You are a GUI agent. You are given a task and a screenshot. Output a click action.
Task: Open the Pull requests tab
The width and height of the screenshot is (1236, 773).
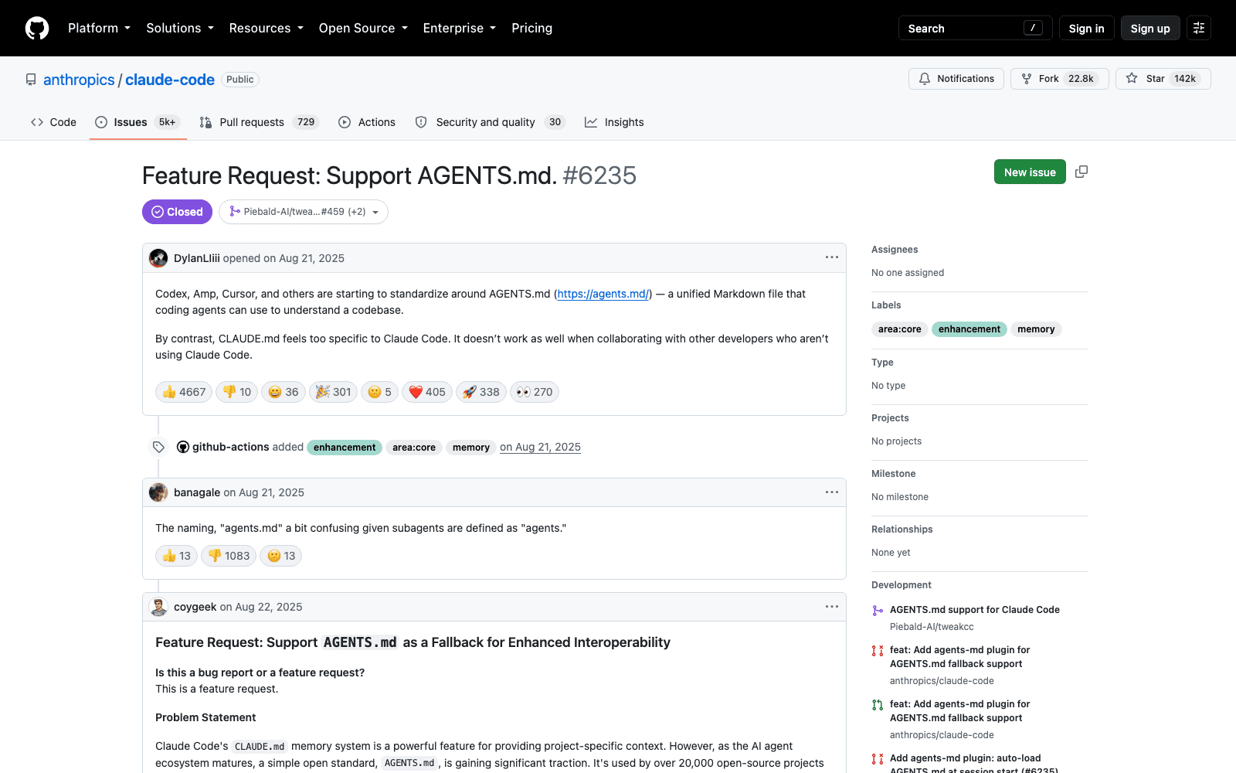pyautogui.click(x=259, y=122)
